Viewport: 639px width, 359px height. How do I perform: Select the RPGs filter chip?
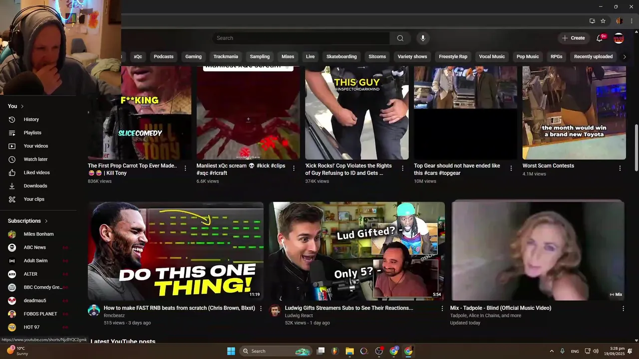[x=556, y=56]
